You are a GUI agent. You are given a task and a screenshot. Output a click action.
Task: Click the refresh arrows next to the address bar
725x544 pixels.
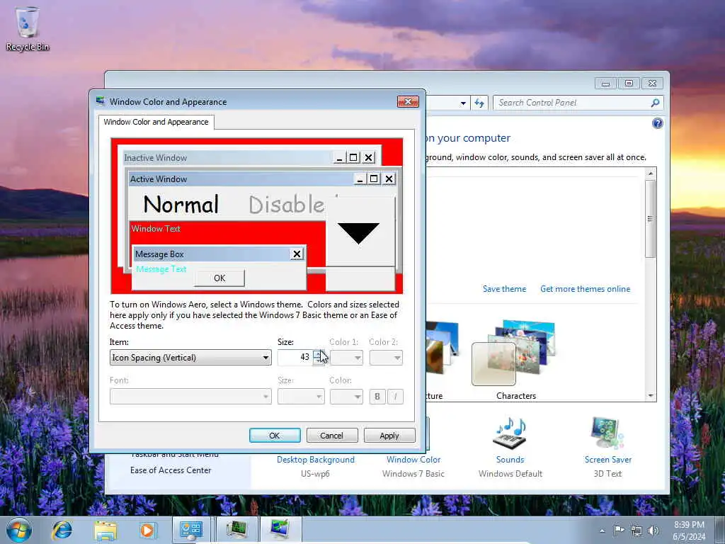[479, 103]
